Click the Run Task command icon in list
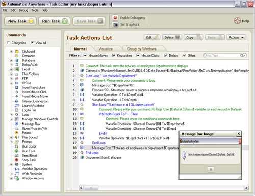 17,151
